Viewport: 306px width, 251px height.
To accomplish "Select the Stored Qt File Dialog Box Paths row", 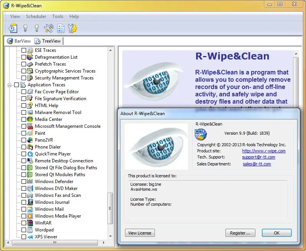I will [66, 168].
